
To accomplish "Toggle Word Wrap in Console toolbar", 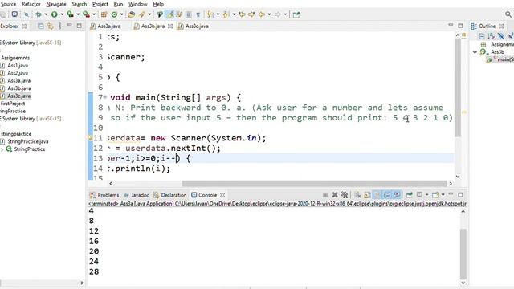I will [x=377, y=195].
